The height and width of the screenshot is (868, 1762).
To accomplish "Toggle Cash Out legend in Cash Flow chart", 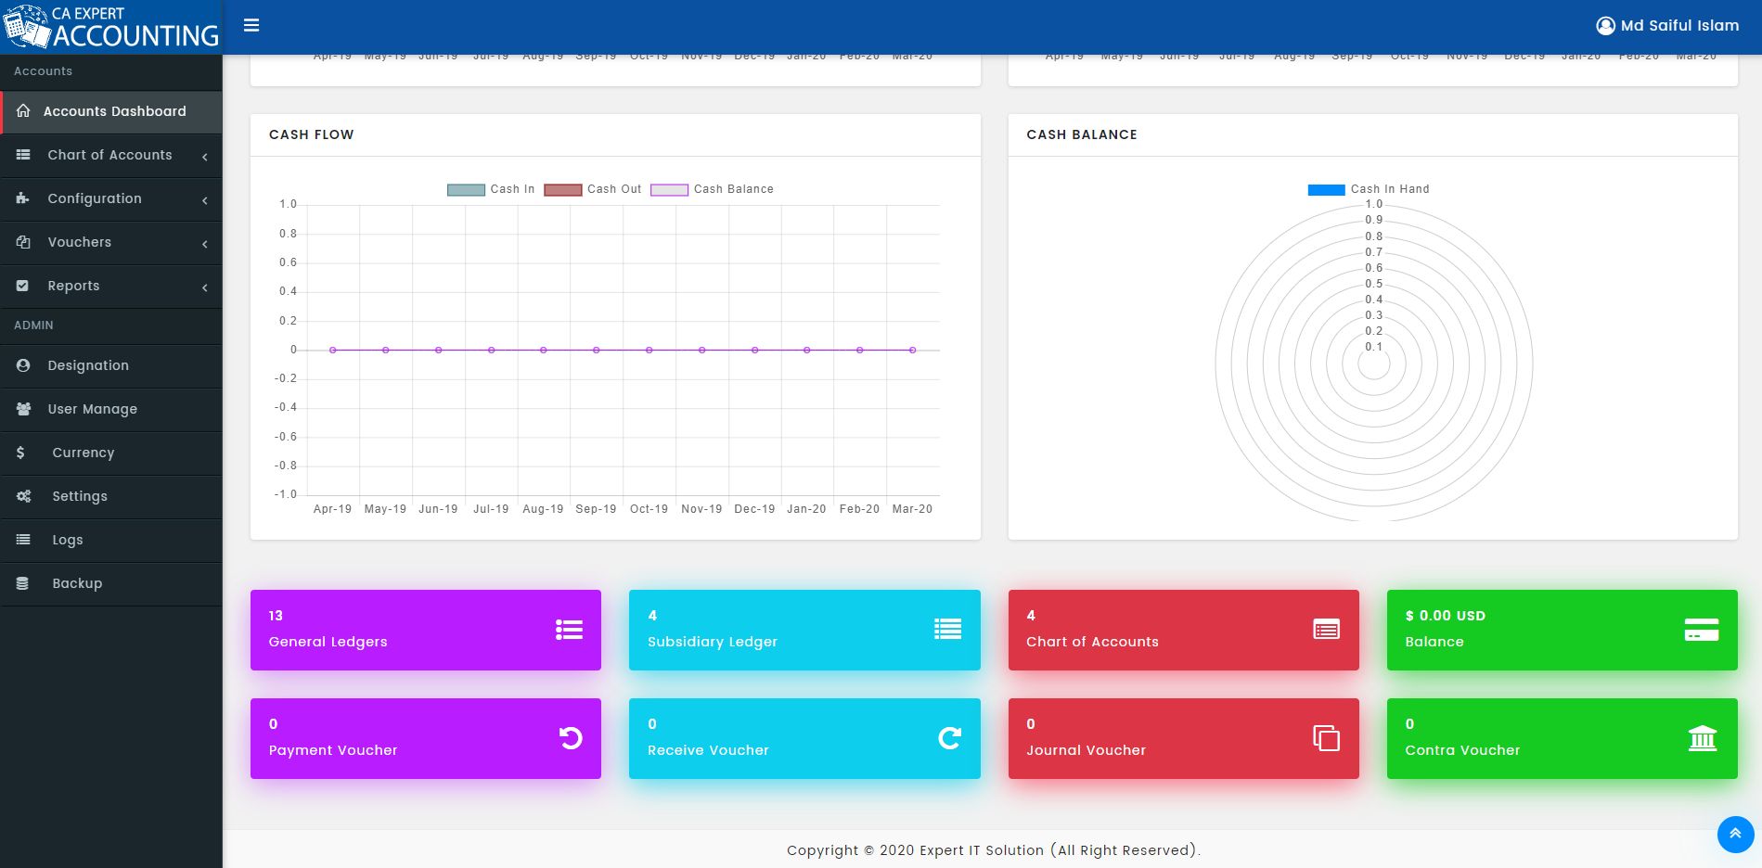I will (593, 189).
